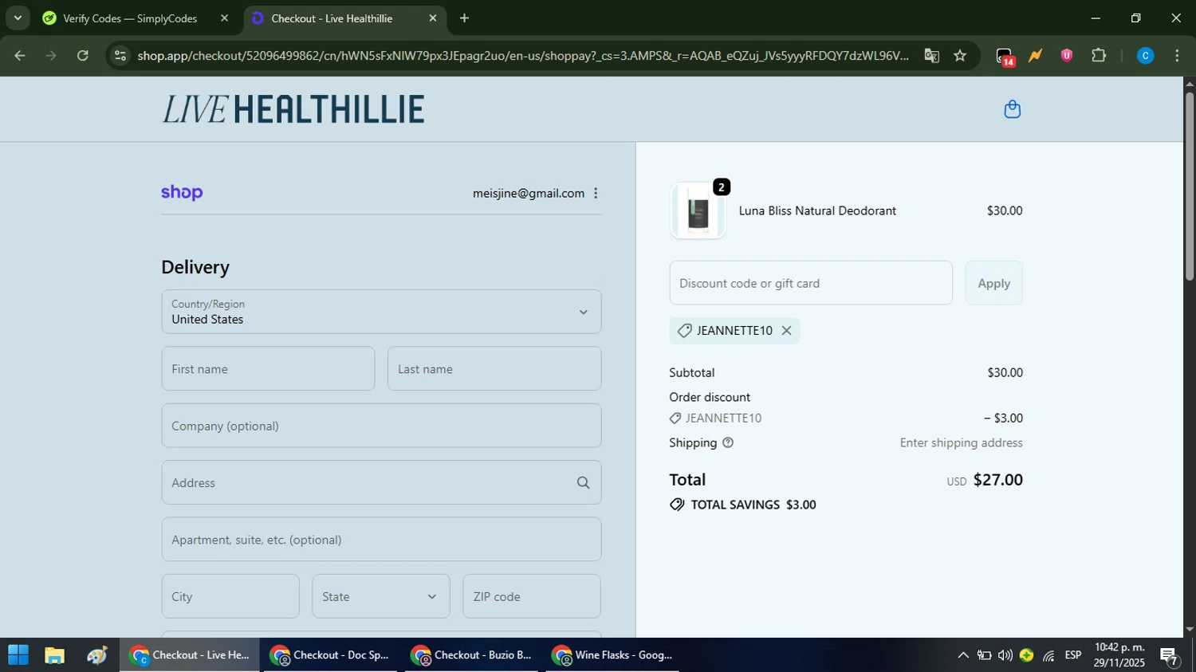Bookmark this page with star icon
This screenshot has height=672, width=1196.
[x=960, y=56]
